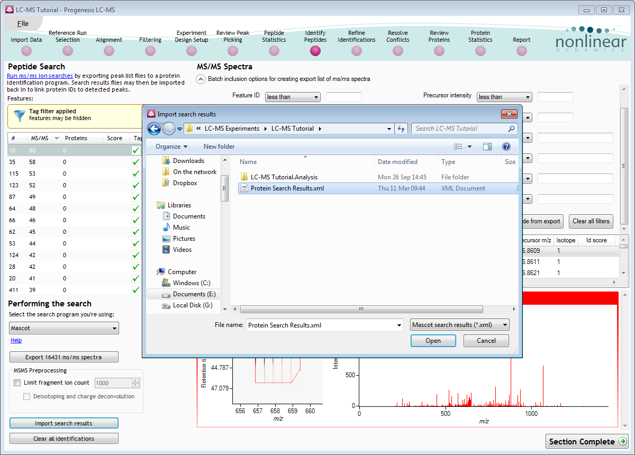
Task: Refresh the LC-MS Tutorial folder location
Action: click(x=401, y=129)
